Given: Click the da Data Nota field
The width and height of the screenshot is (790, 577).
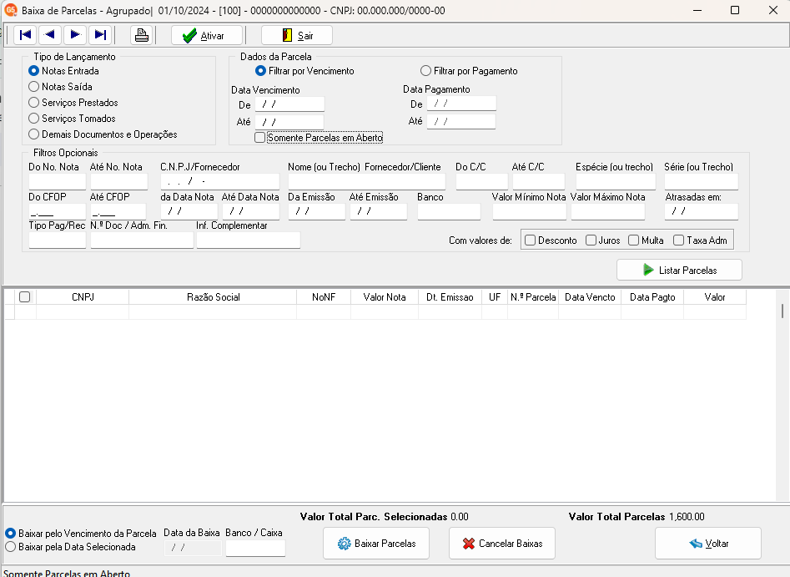Looking at the screenshot, I should click(189, 211).
